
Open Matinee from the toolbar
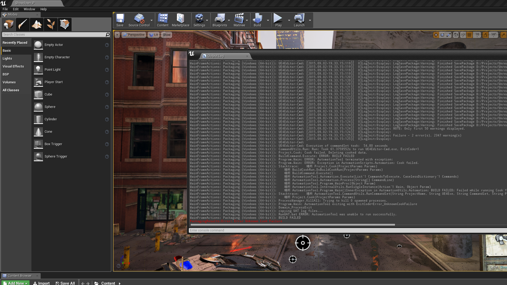(239, 20)
